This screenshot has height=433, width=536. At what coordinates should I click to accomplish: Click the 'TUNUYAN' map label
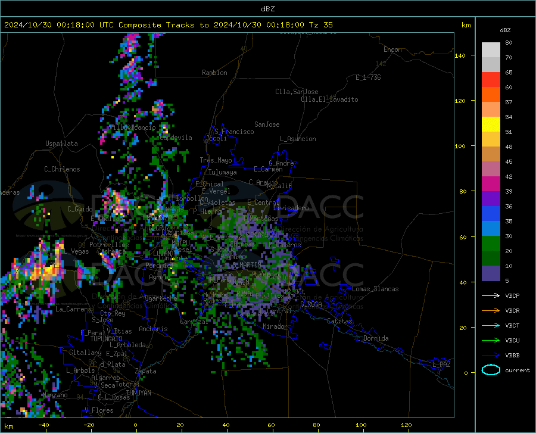click(x=138, y=393)
